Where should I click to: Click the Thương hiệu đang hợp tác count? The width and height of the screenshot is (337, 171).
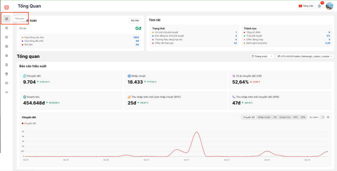tap(236, 40)
